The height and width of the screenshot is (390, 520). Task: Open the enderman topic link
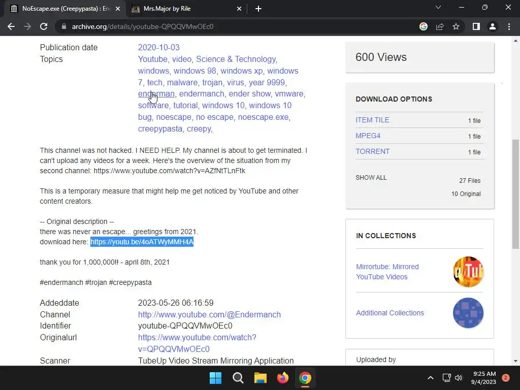[x=156, y=94]
